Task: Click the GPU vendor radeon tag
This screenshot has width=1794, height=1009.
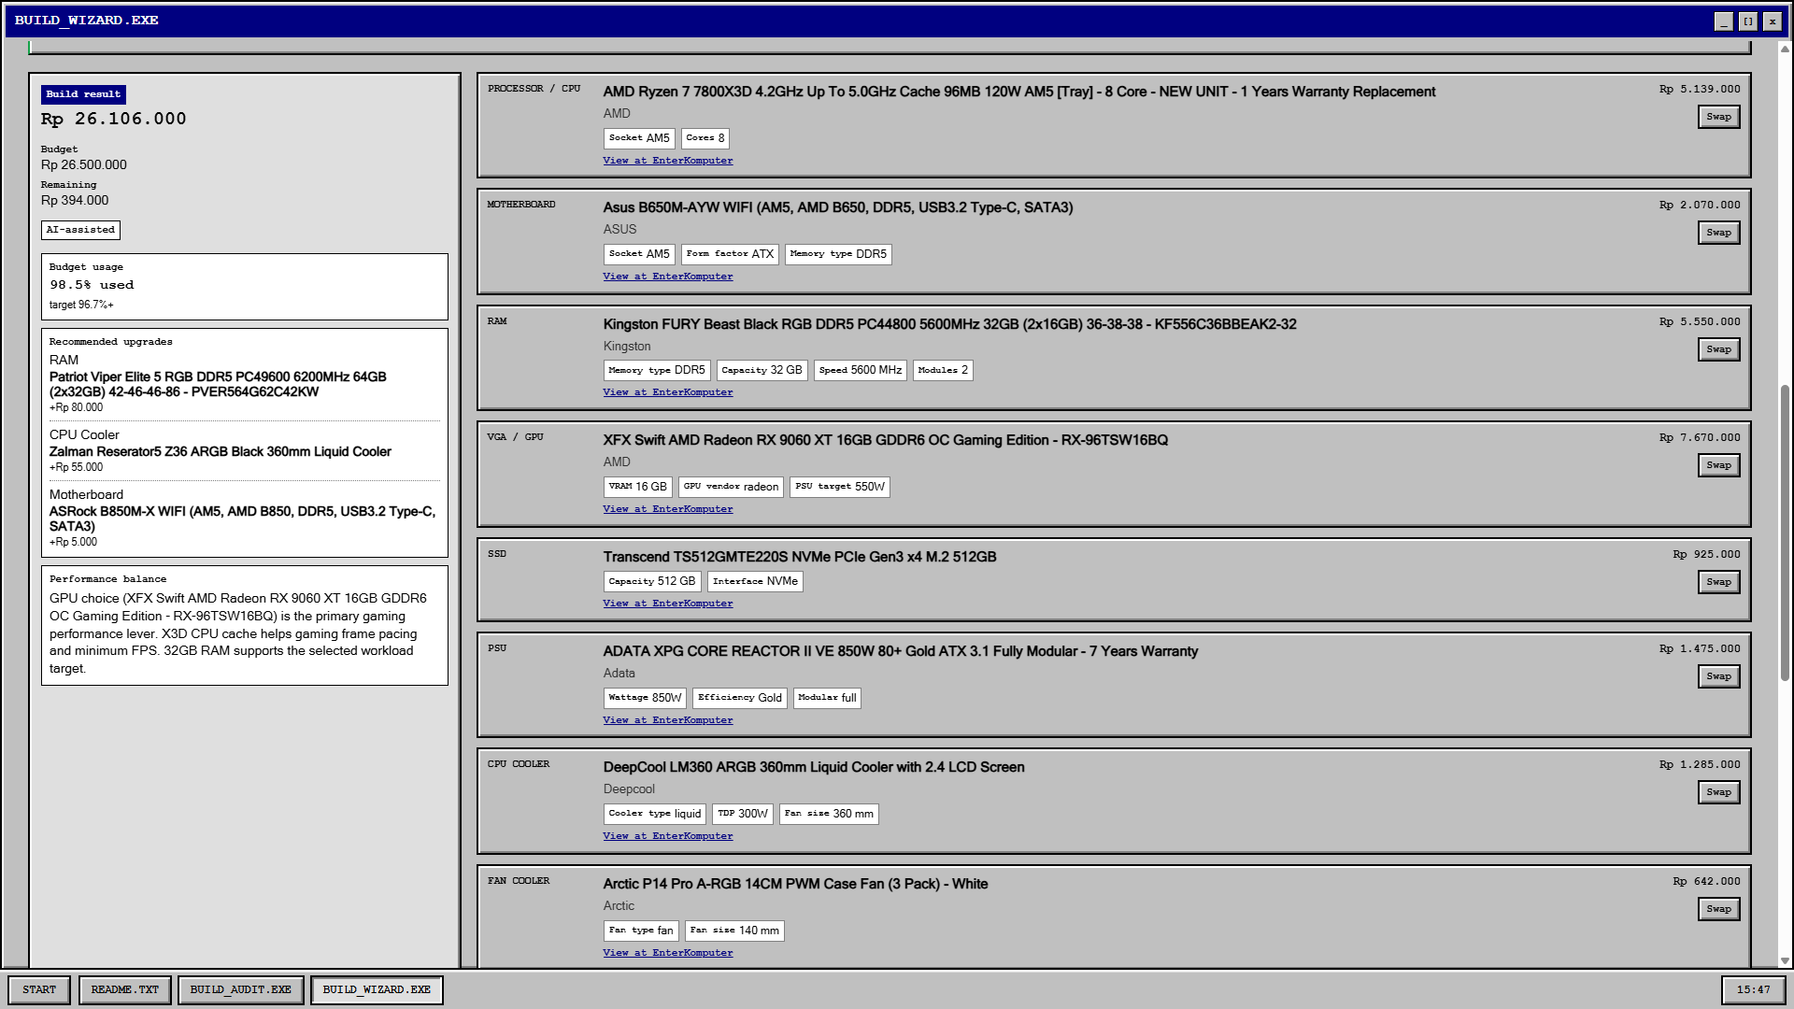Action: tap(731, 487)
